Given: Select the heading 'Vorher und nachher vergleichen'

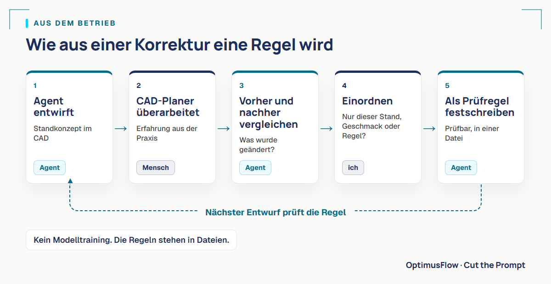Looking at the screenshot, I should [x=269, y=113].
